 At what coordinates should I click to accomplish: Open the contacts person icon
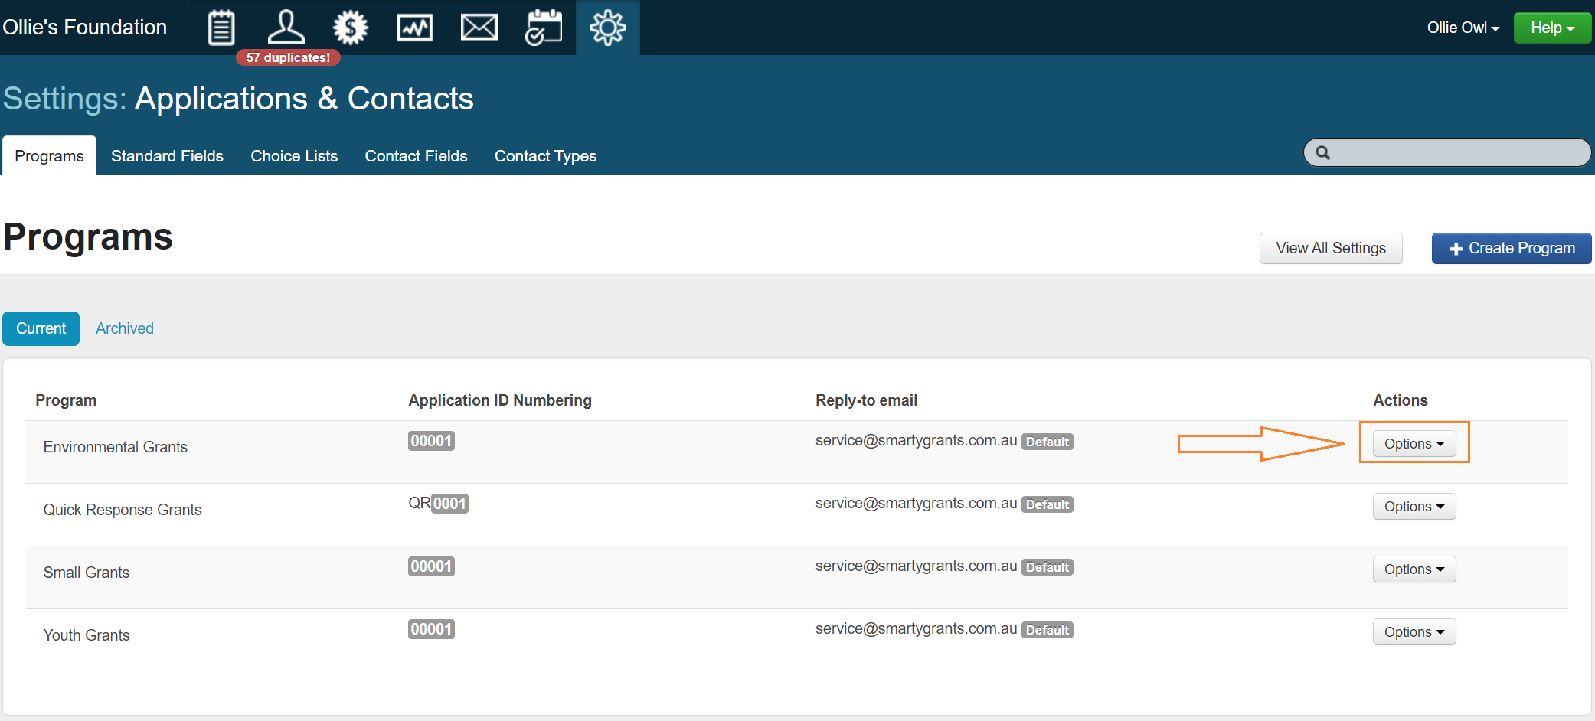pos(286,28)
